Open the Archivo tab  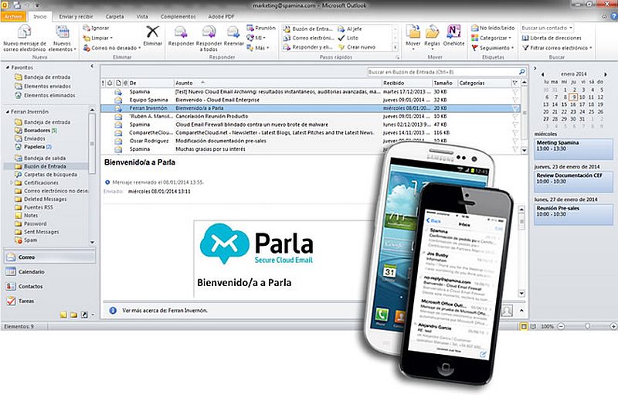13,16
